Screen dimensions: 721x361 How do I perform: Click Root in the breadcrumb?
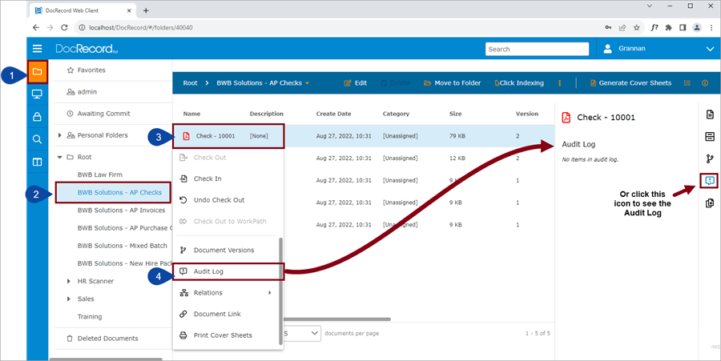pyautogui.click(x=190, y=83)
